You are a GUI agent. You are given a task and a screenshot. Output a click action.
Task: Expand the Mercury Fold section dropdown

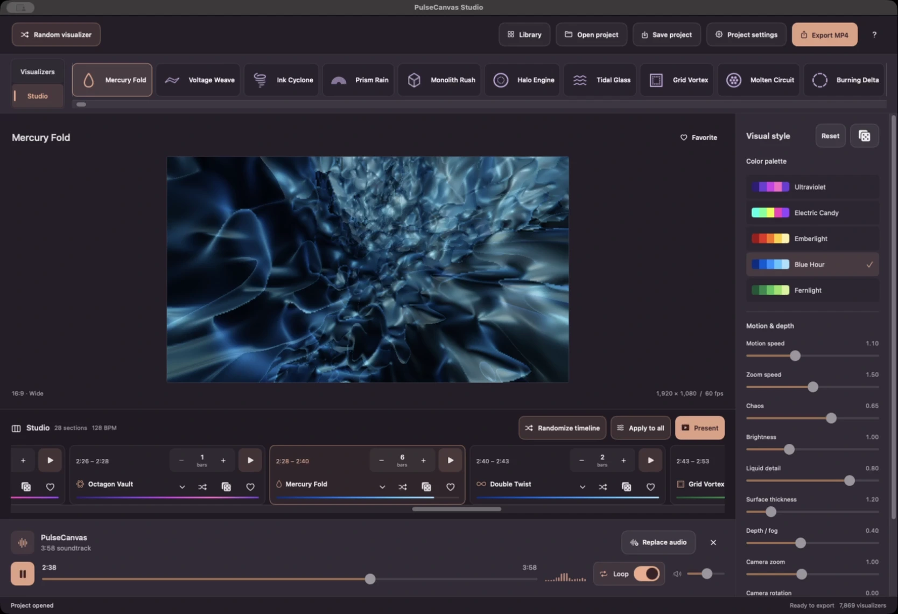point(382,487)
